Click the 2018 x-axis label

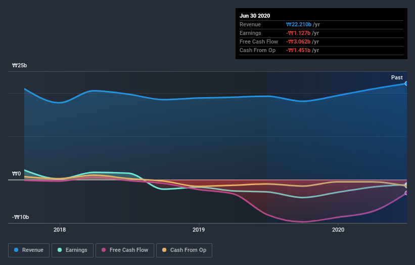point(60,230)
